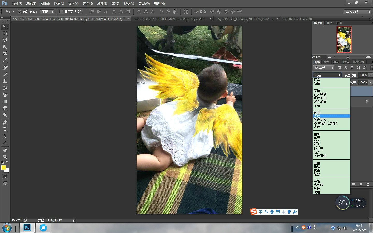Select the Magic Wand tool
The width and height of the screenshot is (373, 233).
coord(5,47)
